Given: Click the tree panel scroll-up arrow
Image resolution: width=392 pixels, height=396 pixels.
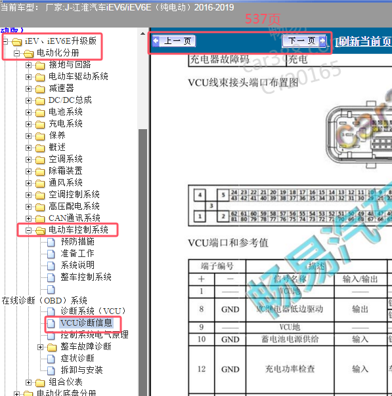Looking at the screenshot, I should (x=142, y=33).
